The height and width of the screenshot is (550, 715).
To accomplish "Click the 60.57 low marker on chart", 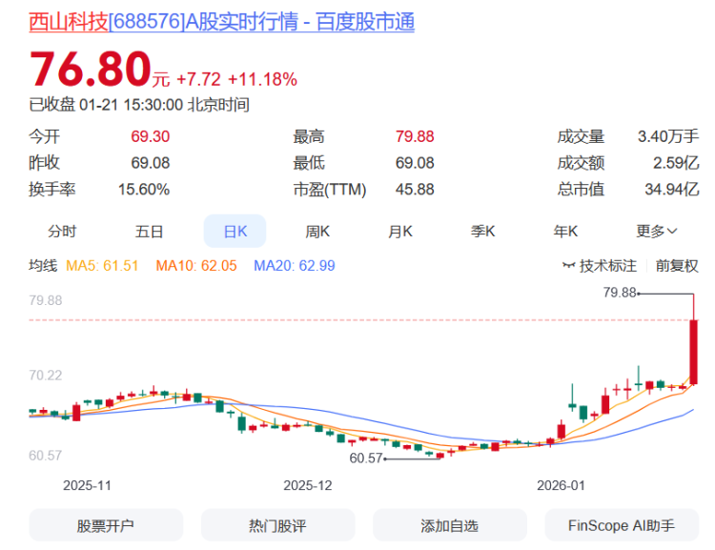I will (365, 458).
